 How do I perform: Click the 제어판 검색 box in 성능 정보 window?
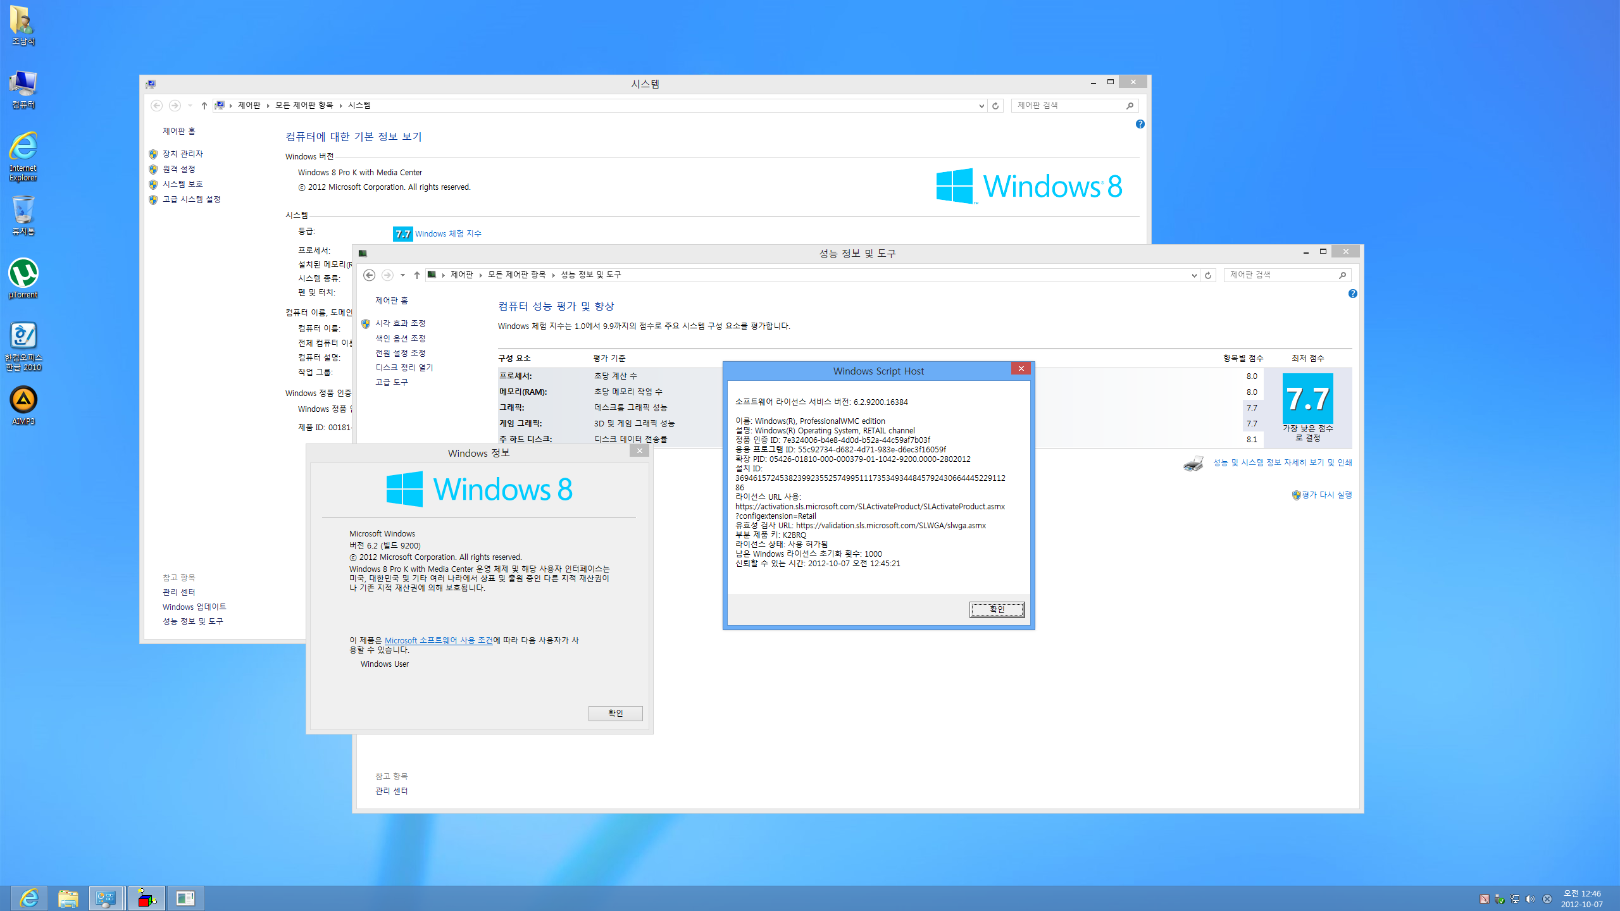[x=1287, y=275]
